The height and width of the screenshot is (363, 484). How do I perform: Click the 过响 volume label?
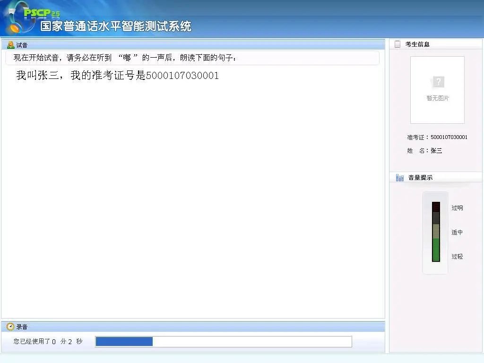[x=457, y=208]
